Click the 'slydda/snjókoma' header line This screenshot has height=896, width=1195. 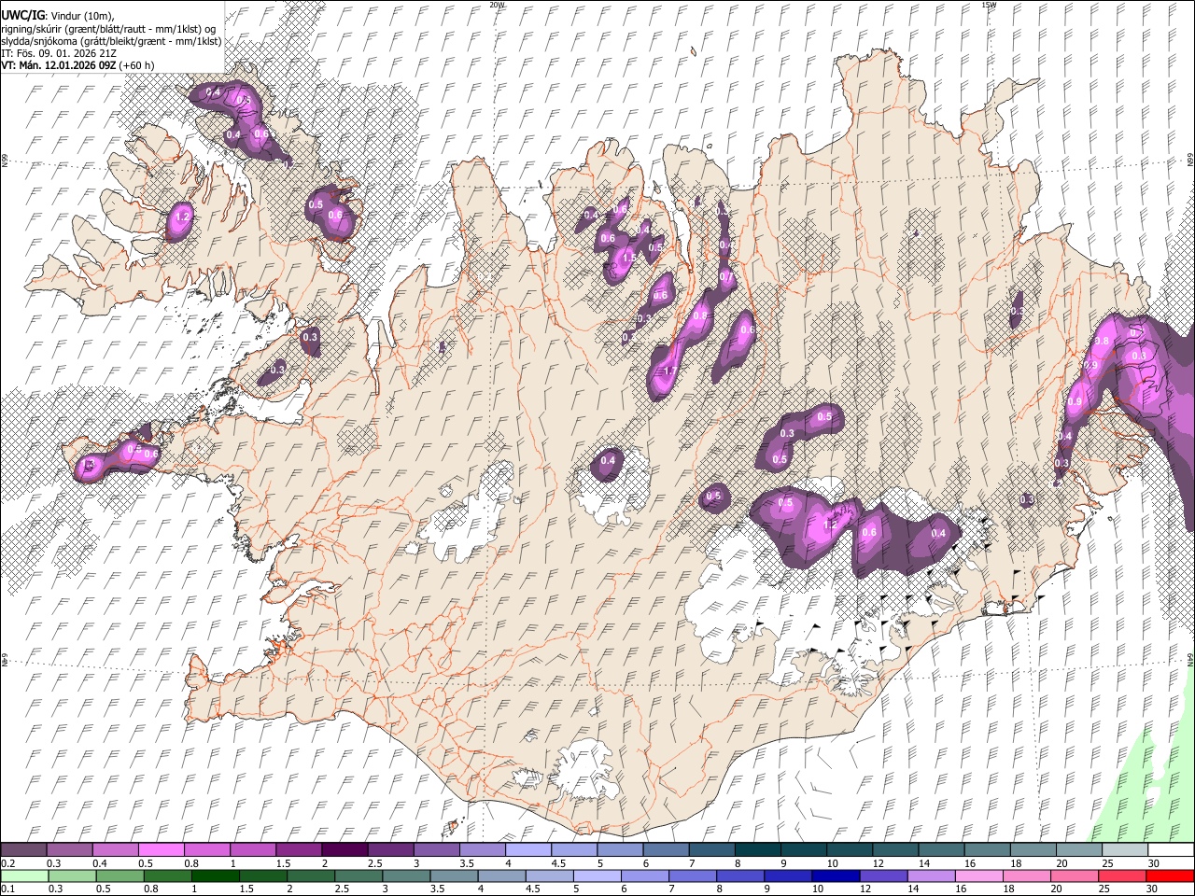click(111, 41)
